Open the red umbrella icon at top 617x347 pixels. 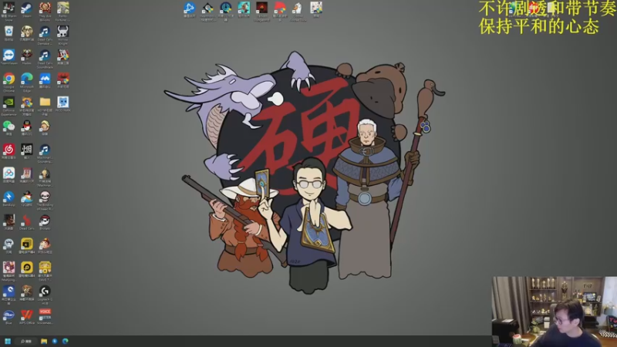click(280, 8)
